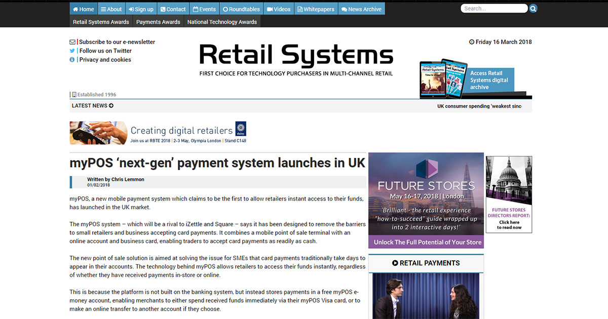Click the search magnifier button
This screenshot has height=319, width=608.
[x=533, y=9]
